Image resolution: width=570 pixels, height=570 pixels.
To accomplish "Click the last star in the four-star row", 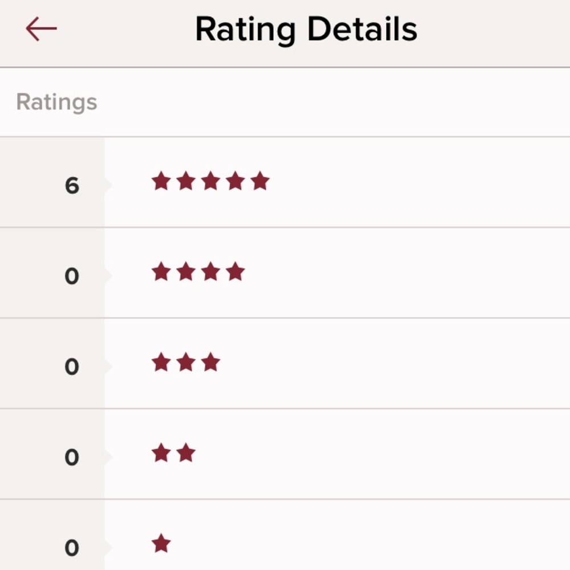I will tap(235, 272).
